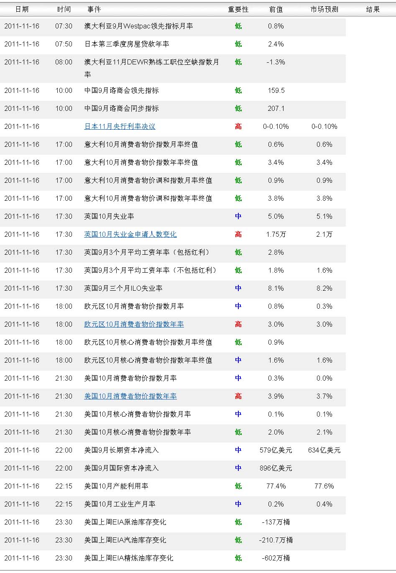Click the 事件 column header
The height and width of the screenshot is (573, 396).
pos(94,9)
